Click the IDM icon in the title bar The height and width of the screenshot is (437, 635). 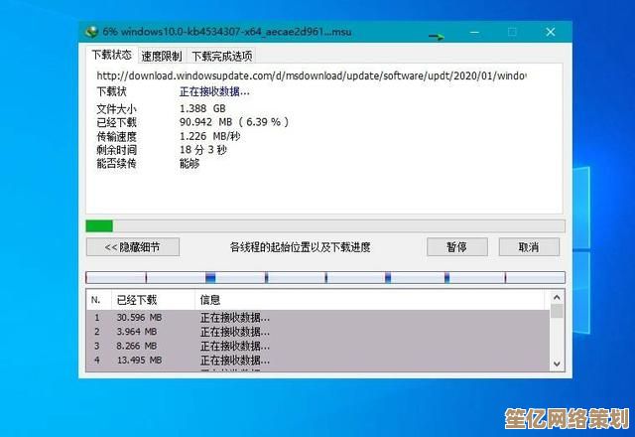coord(91,32)
